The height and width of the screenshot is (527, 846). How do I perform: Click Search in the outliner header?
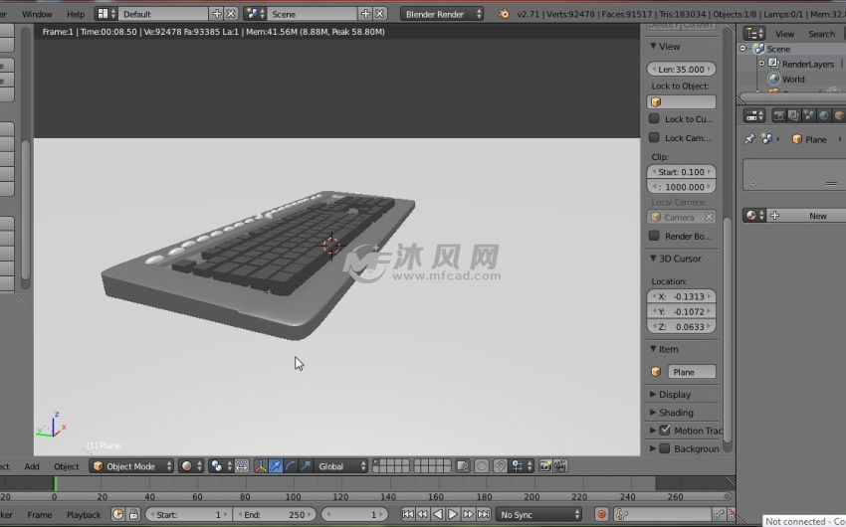822,34
